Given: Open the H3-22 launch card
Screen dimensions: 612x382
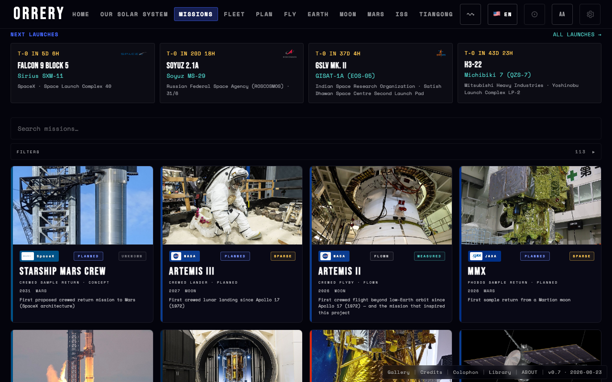Looking at the screenshot, I should click(529, 73).
